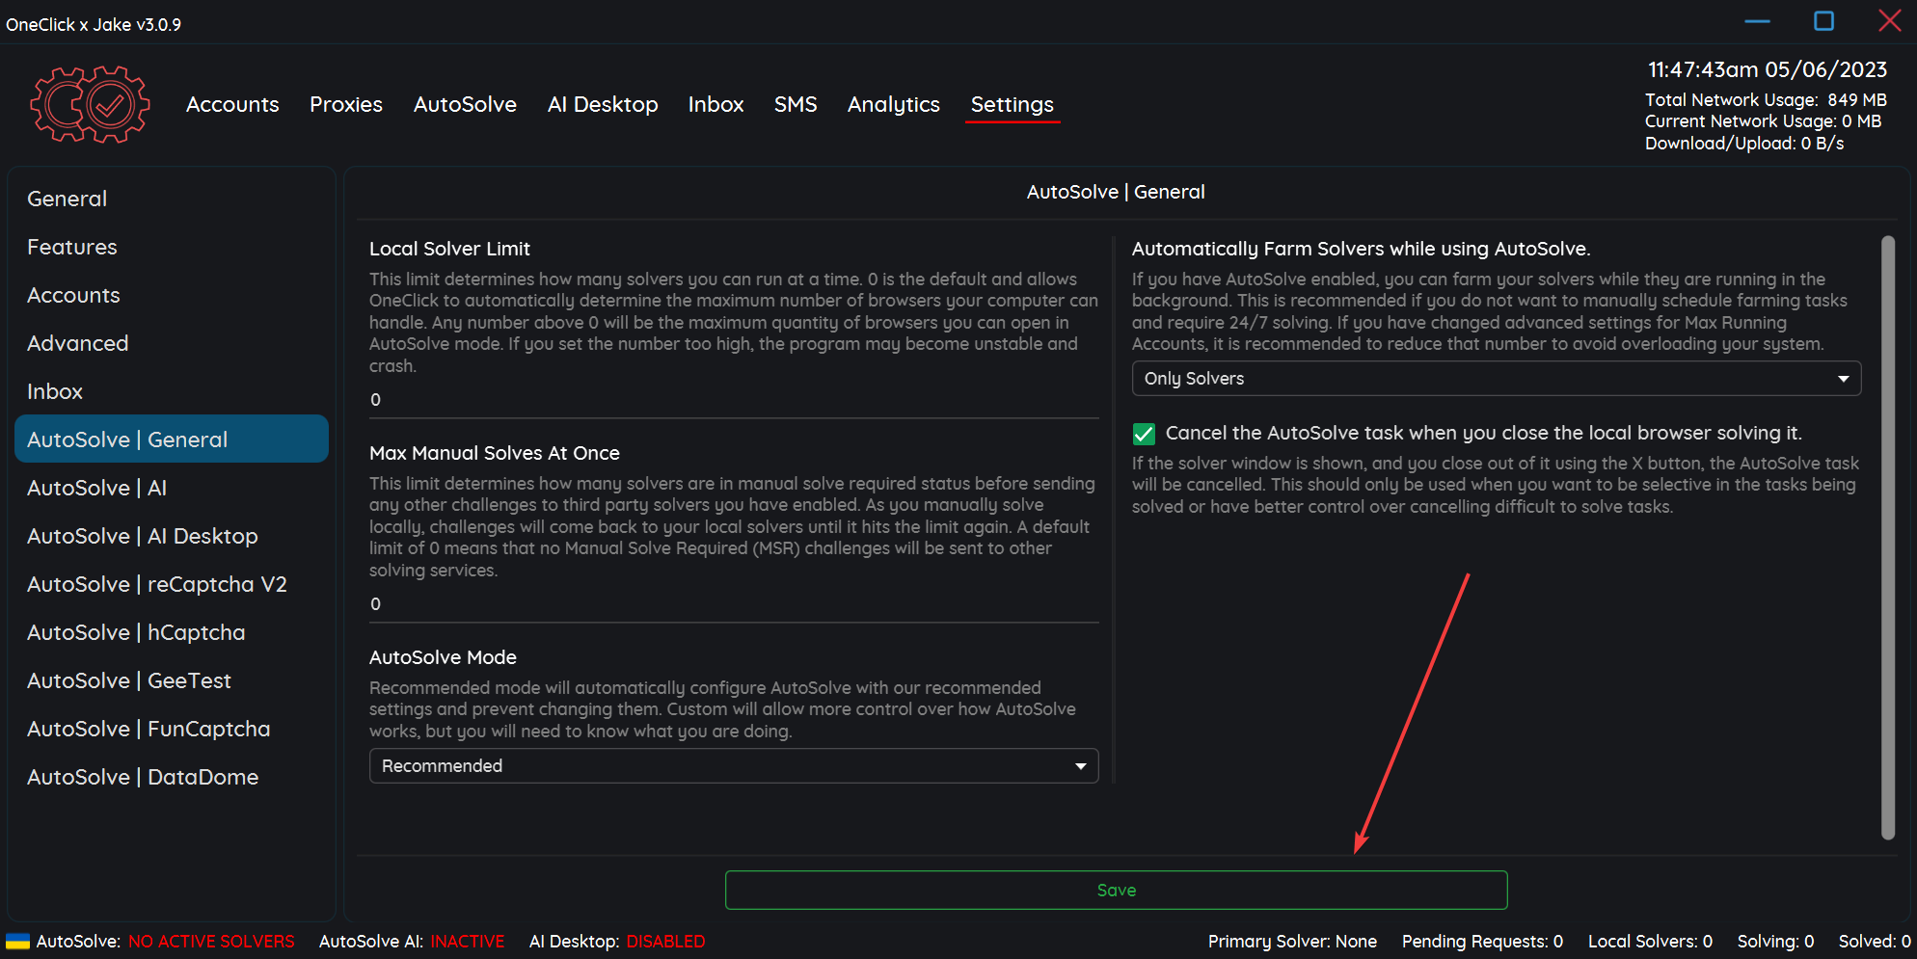This screenshot has height=959, width=1917.
Task: Open the AI Desktop tab
Action: [603, 104]
